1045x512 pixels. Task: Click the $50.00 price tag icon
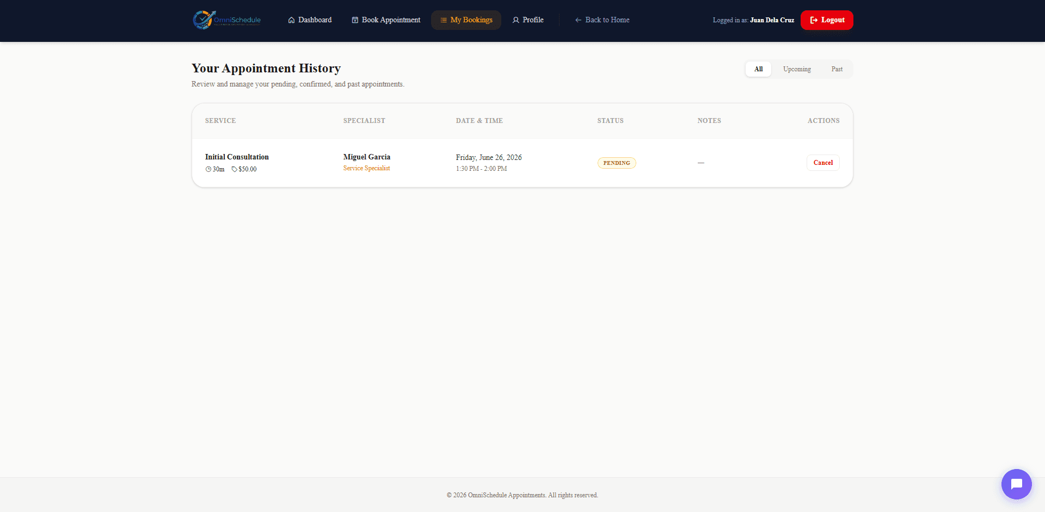235,169
